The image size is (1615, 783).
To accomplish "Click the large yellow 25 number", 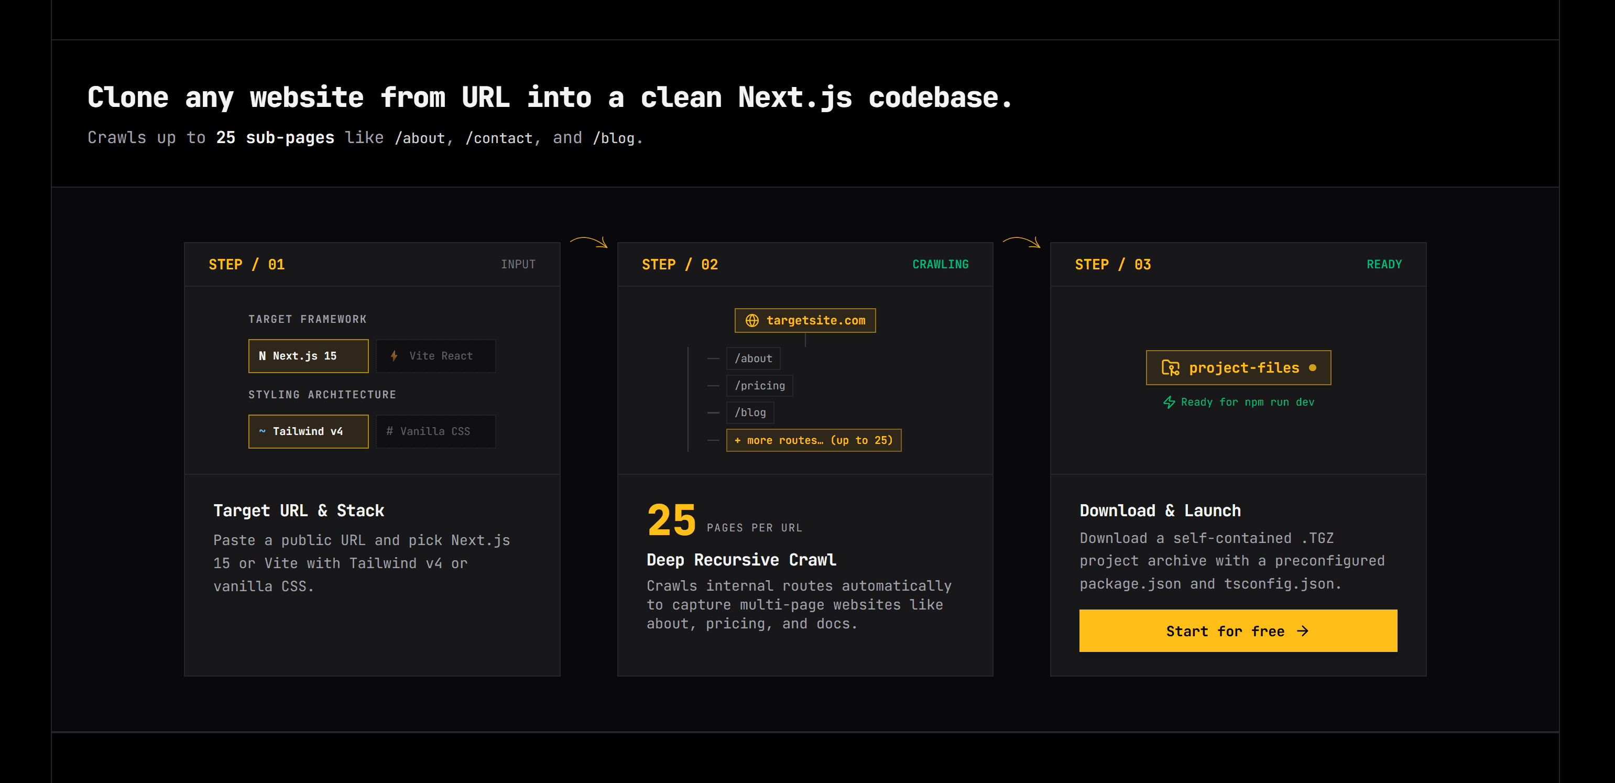I will (x=671, y=520).
